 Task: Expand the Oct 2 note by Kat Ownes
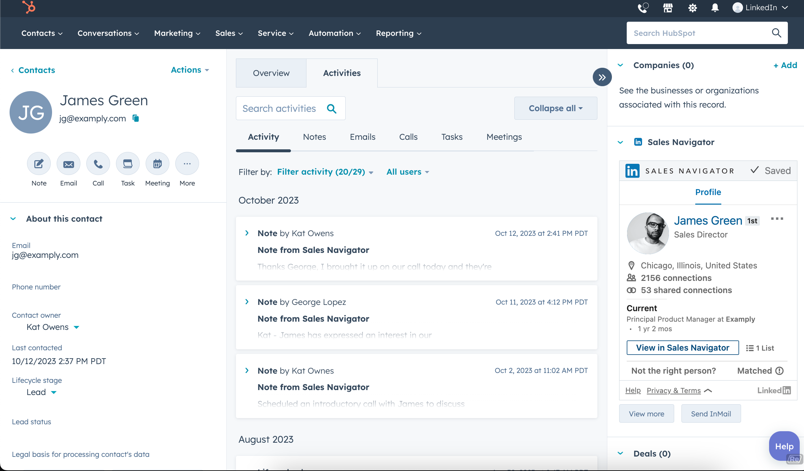coord(247,370)
